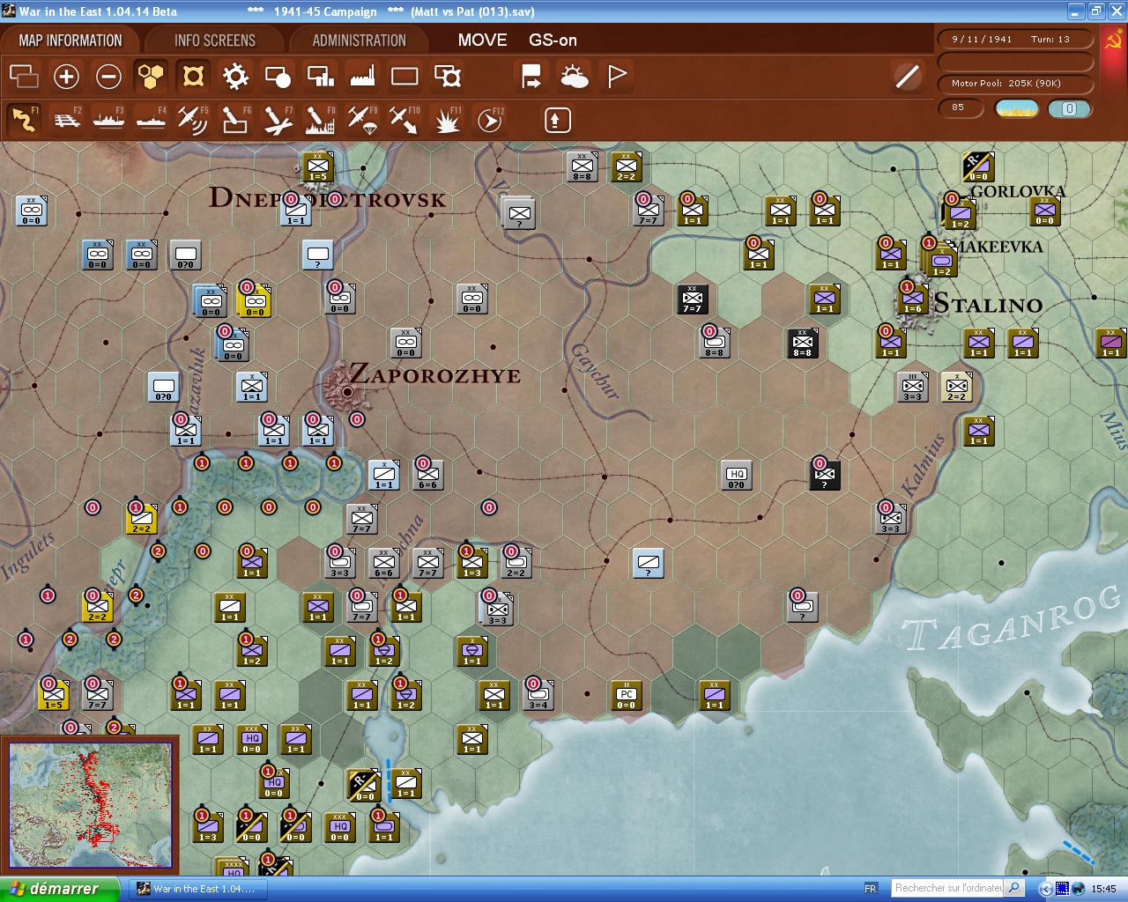Click the up-arrow box icon in toolbar

557,120
